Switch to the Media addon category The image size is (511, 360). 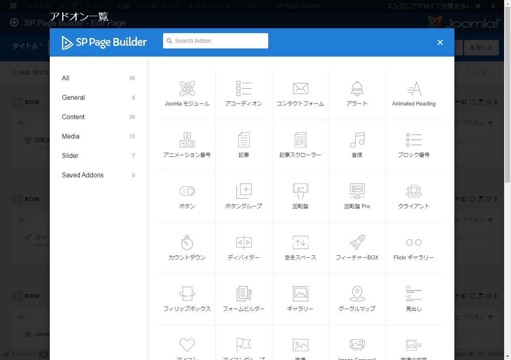pos(70,136)
